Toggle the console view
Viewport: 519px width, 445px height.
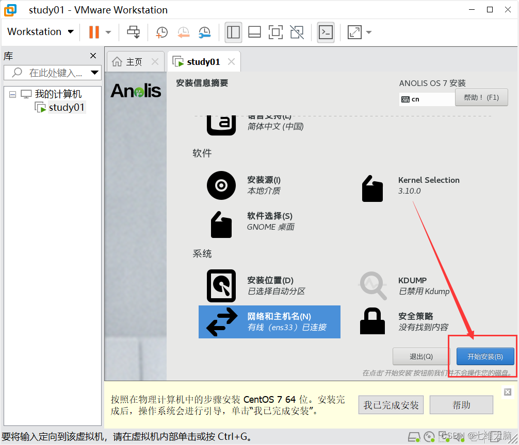(x=326, y=32)
